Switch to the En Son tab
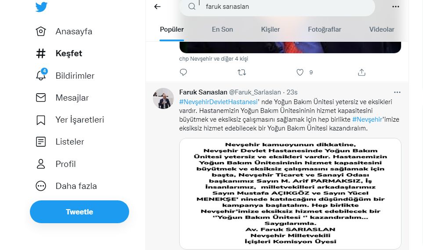The width and height of the screenshot is (423, 250). tap(222, 29)
